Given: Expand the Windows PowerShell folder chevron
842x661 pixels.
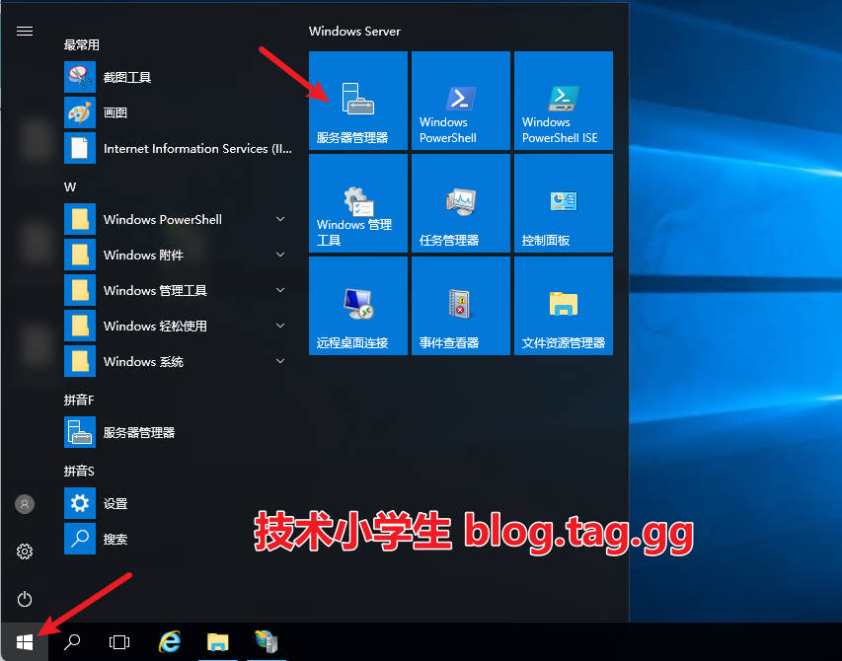Looking at the screenshot, I should (280, 219).
